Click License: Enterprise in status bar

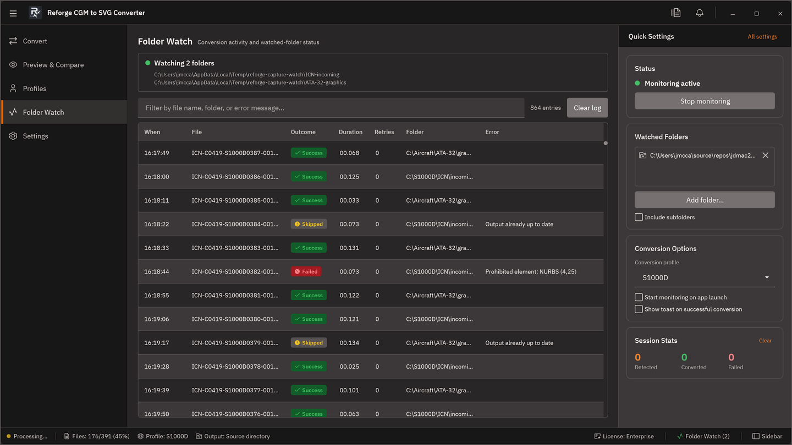(x=624, y=436)
